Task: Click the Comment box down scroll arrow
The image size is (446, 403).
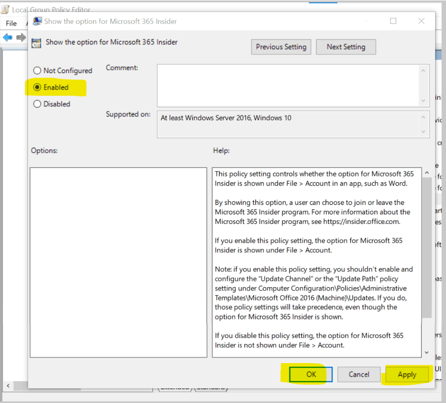Action: [x=423, y=101]
